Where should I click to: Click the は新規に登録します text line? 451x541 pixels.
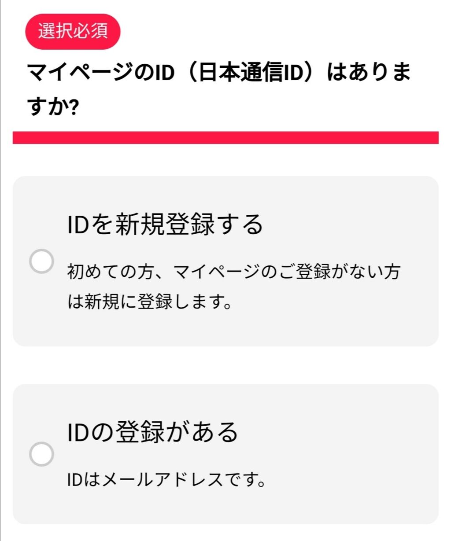tap(150, 302)
